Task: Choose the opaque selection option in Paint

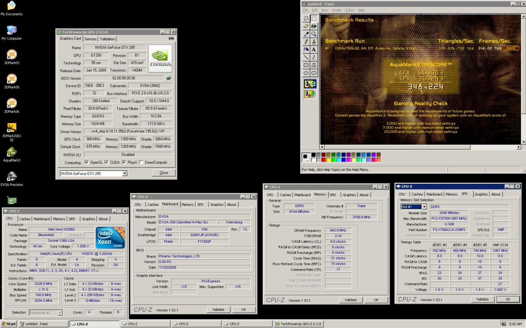Action: [x=310, y=84]
